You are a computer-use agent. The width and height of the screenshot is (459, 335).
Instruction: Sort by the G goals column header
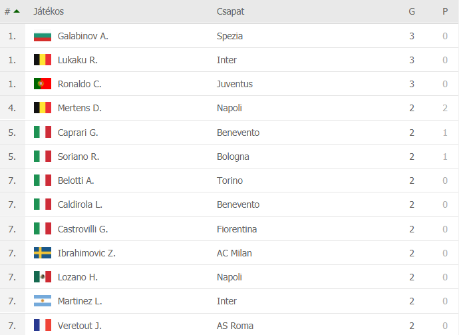pos(412,11)
